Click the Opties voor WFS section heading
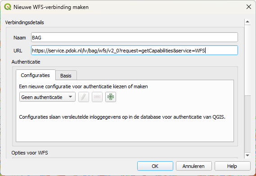The height and width of the screenshot is (176, 256). coord(30,153)
